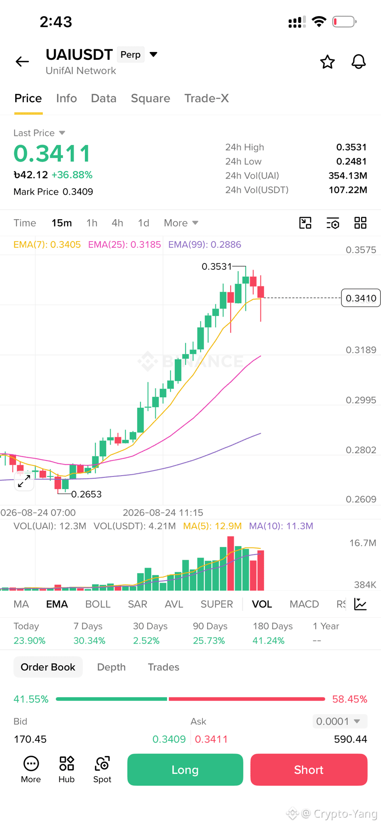Image resolution: width=381 pixels, height=825 pixels.
Task: Open the grid layout icon
Action: click(360, 223)
